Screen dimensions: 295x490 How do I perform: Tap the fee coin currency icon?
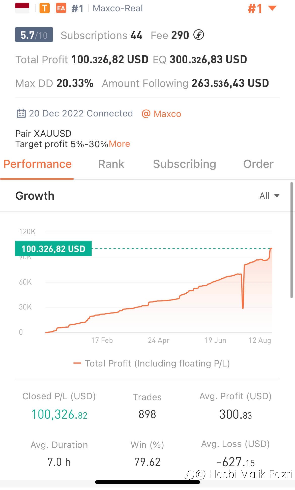[199, 35]
